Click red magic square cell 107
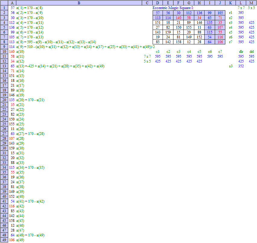 (x=220, y=27)
